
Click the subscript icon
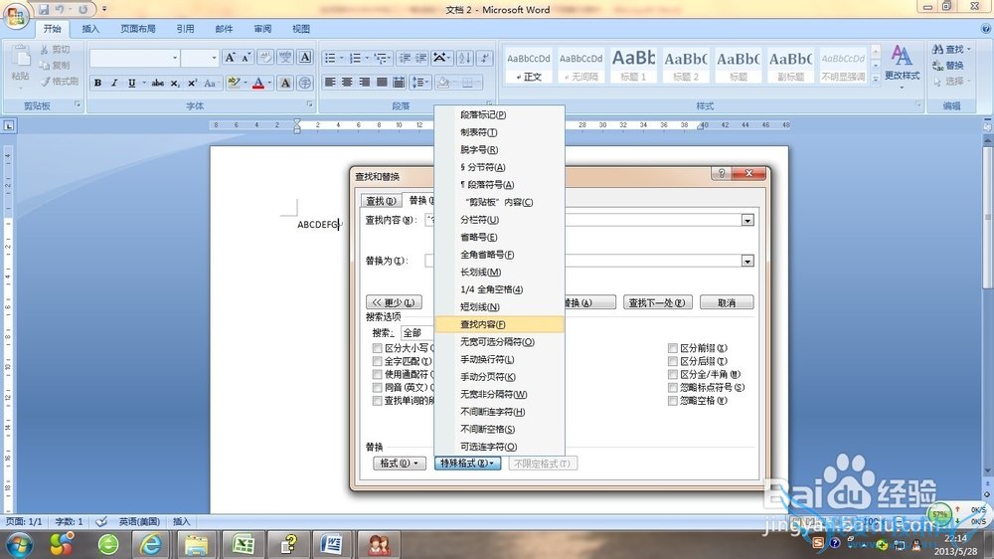176,84
